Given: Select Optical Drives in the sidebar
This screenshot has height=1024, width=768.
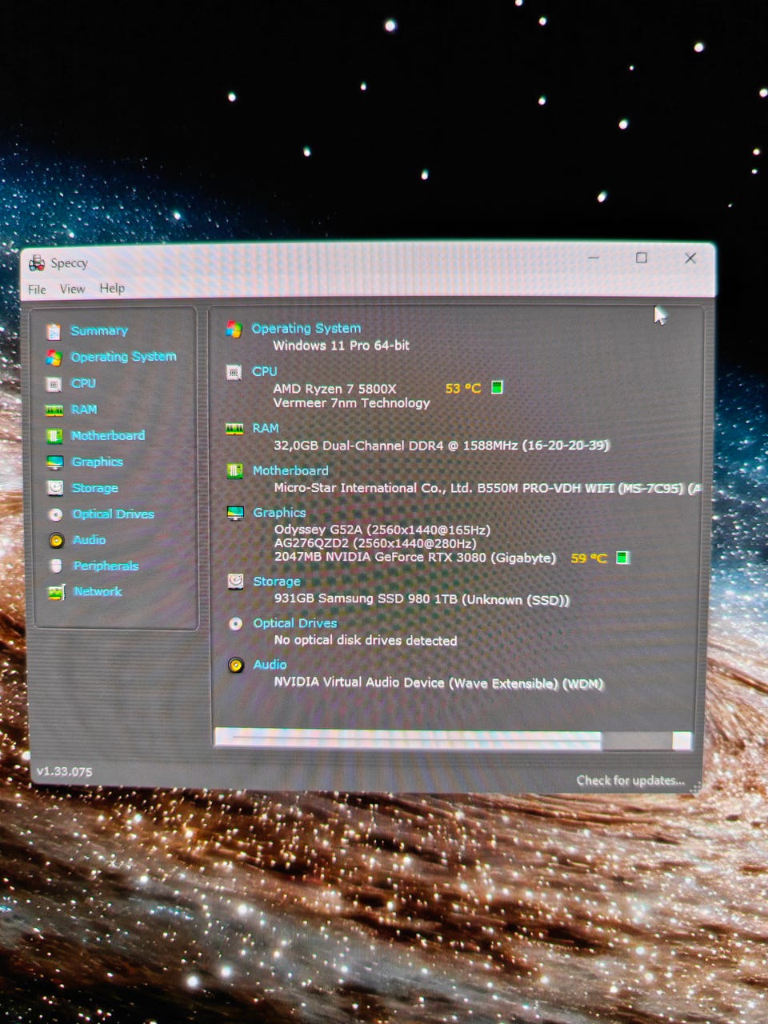Looking at the screenshot, I should [114, 514].
